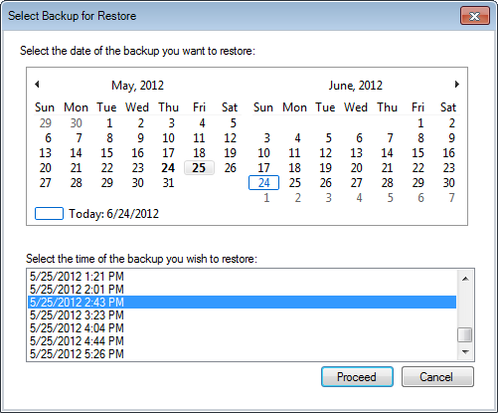Pick the 5/25/2012 5:26 PM backup
The width and height of the screenshot is (498, 413).
tap(243, 354)
